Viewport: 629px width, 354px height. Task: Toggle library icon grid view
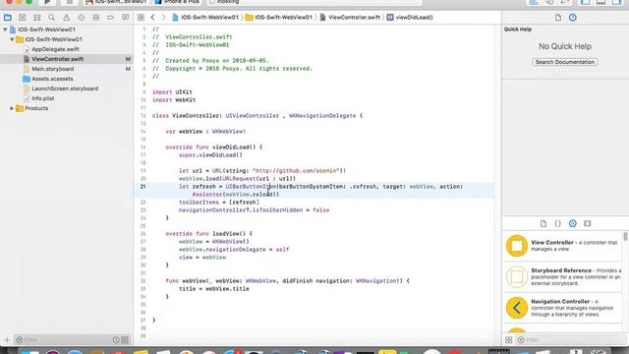[509, 340]
